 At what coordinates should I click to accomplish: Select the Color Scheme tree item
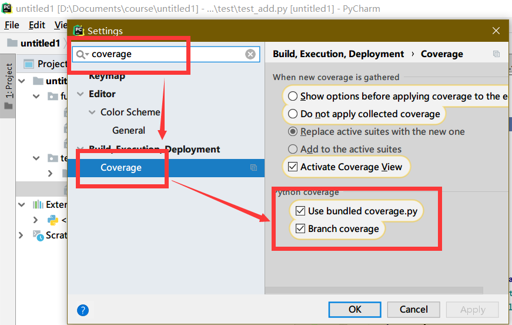point(130,112)
